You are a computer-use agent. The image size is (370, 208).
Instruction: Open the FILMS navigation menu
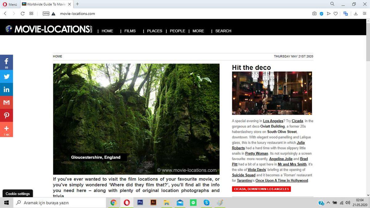130,31
